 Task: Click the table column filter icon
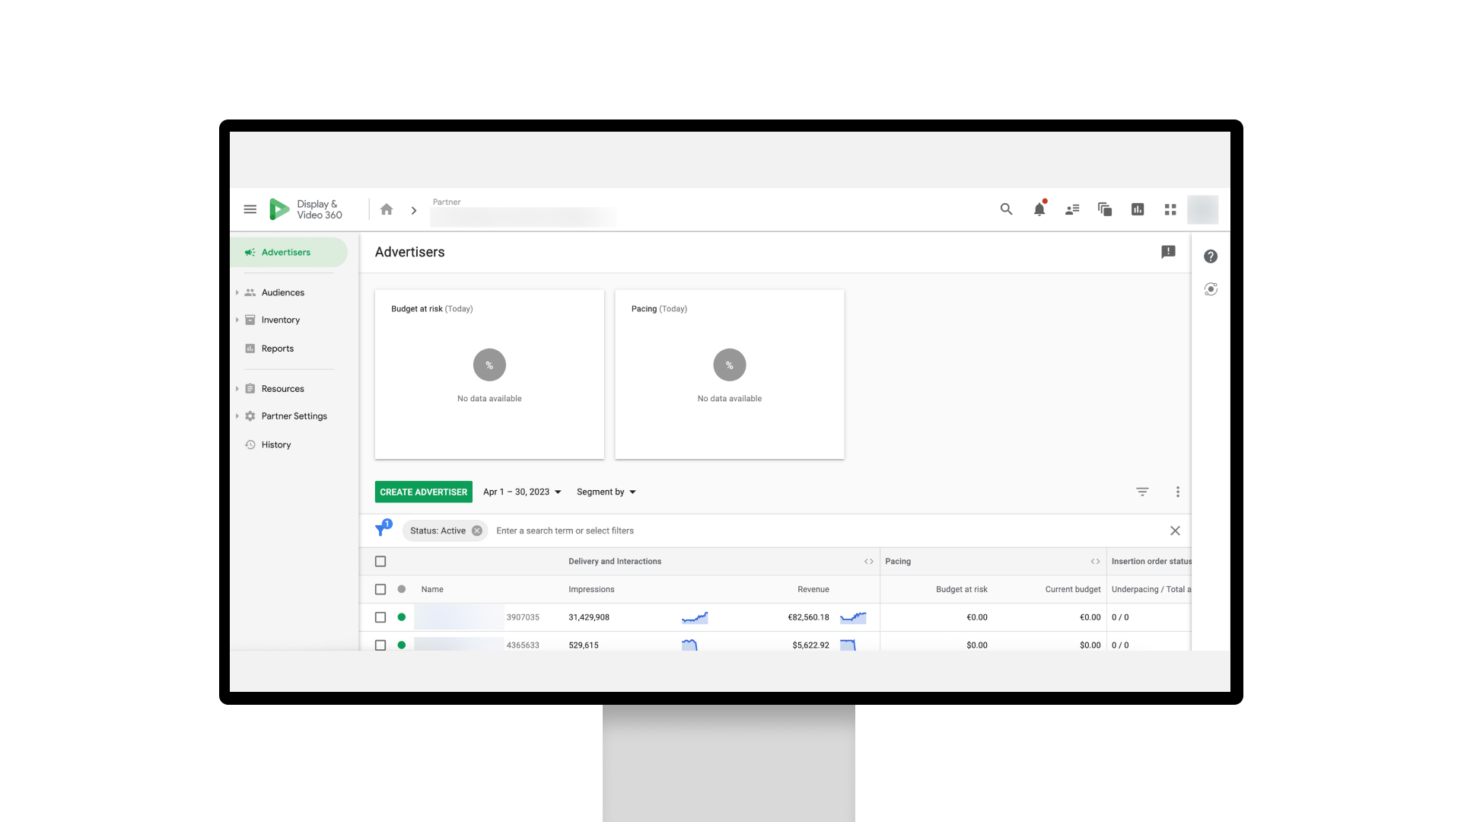(x=1142, y=492)
